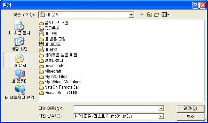Expand the 찾는 위치 location dropdown
The width and height of the screenshot is (208, 123).
[x=131, y=15]
